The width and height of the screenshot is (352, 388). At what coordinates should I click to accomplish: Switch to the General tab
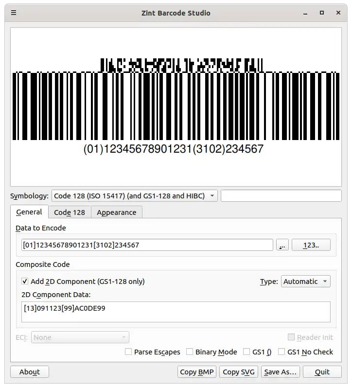point(29,212)
